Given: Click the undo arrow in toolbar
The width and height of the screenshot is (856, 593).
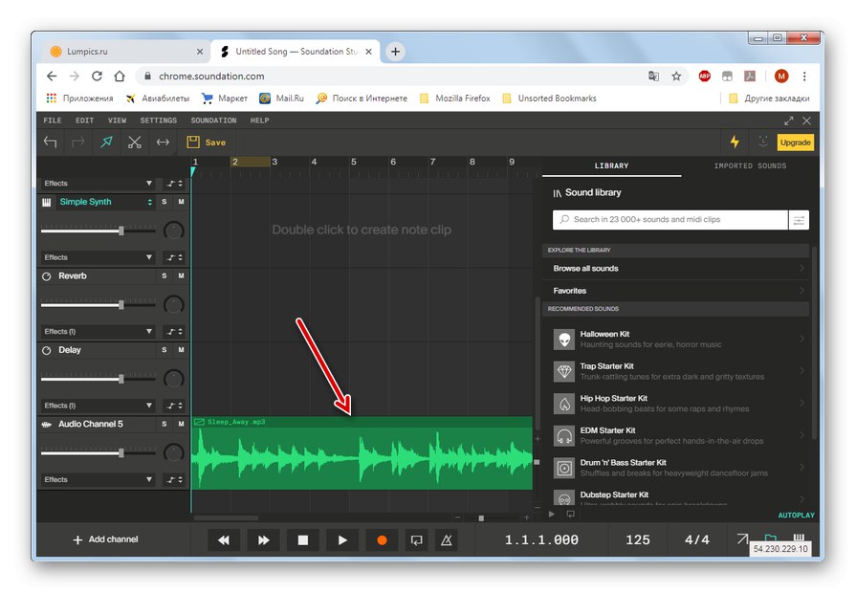Looking at the screenshot, I should tap(51, 143).
